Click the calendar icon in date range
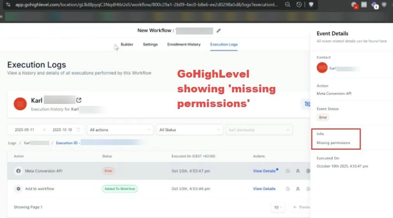 [78, 130]
